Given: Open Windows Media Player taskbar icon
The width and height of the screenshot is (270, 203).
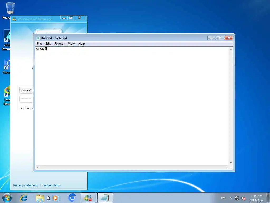Looking at the screenshot, I should pos(56,198).
